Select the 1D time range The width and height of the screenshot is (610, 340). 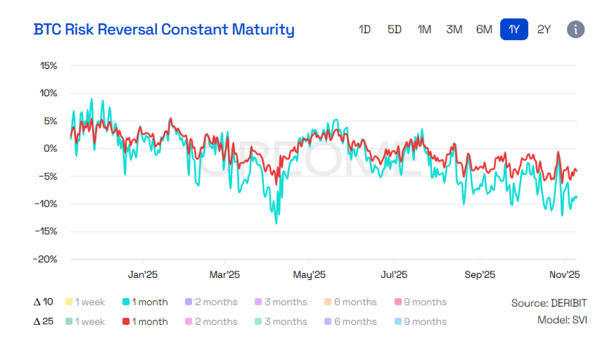point(365,30)
